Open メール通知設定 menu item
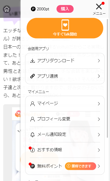 point(65,135)
